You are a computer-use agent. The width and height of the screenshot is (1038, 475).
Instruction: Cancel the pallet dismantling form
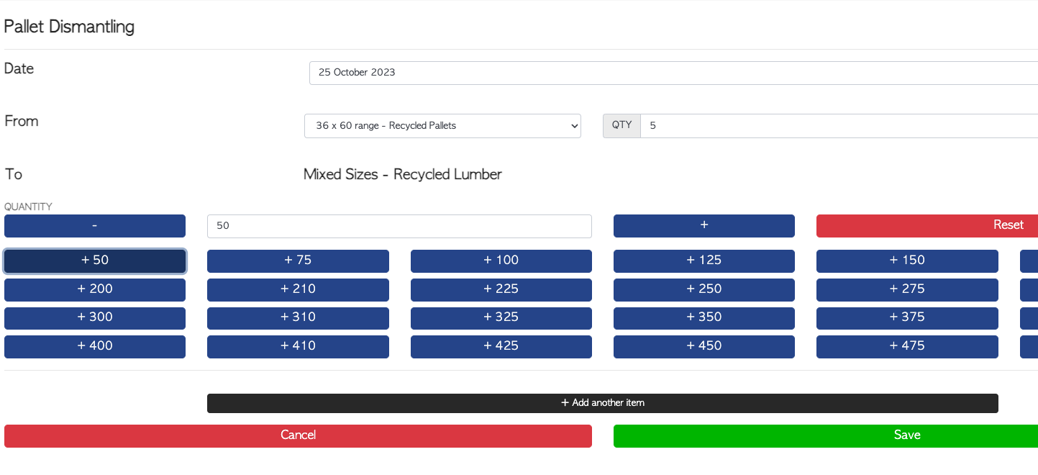click(298, 436)
